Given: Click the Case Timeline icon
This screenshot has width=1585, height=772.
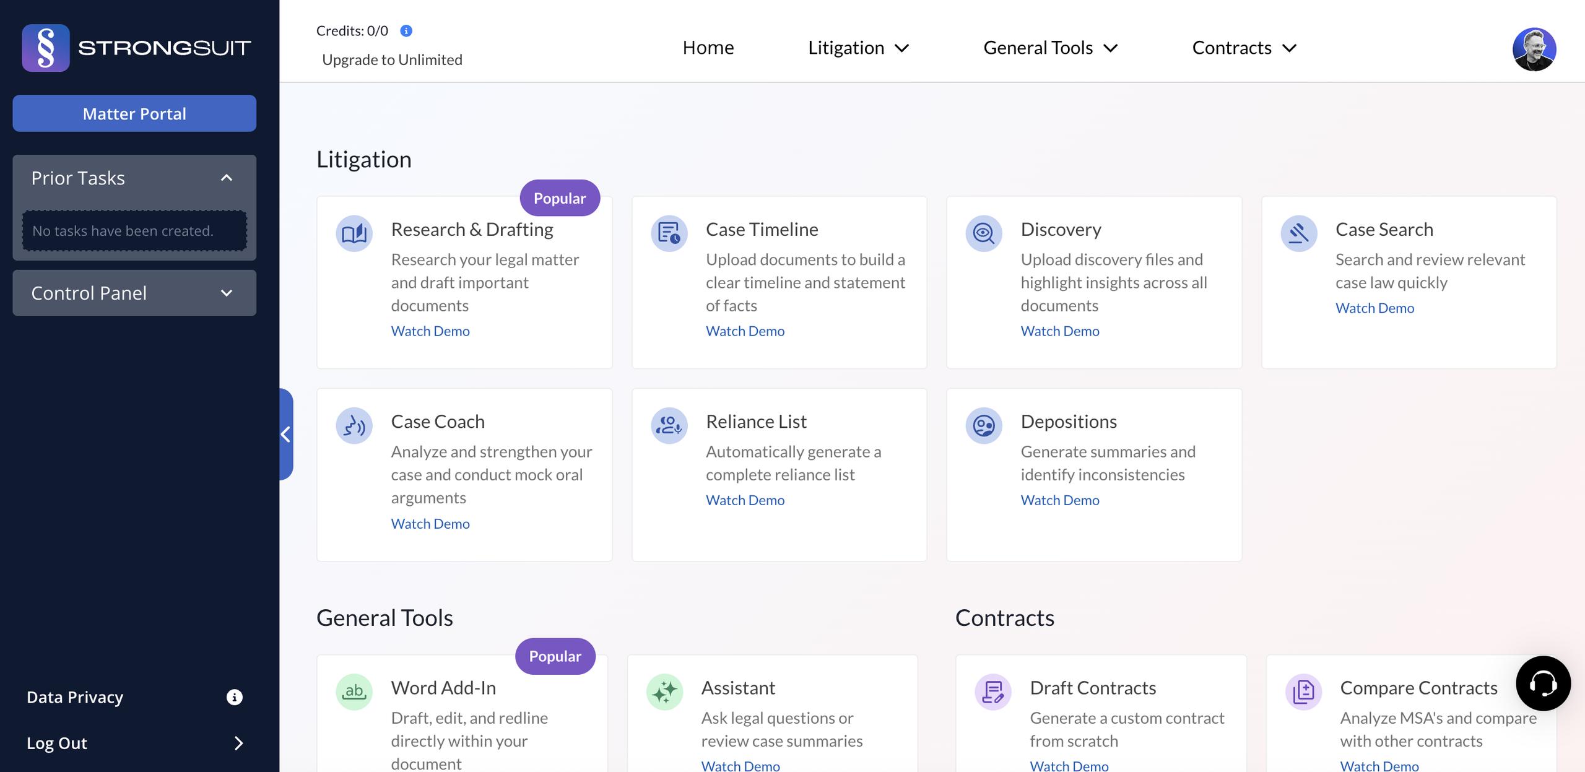Looking at the screenshot, I should tap(669, 233).
